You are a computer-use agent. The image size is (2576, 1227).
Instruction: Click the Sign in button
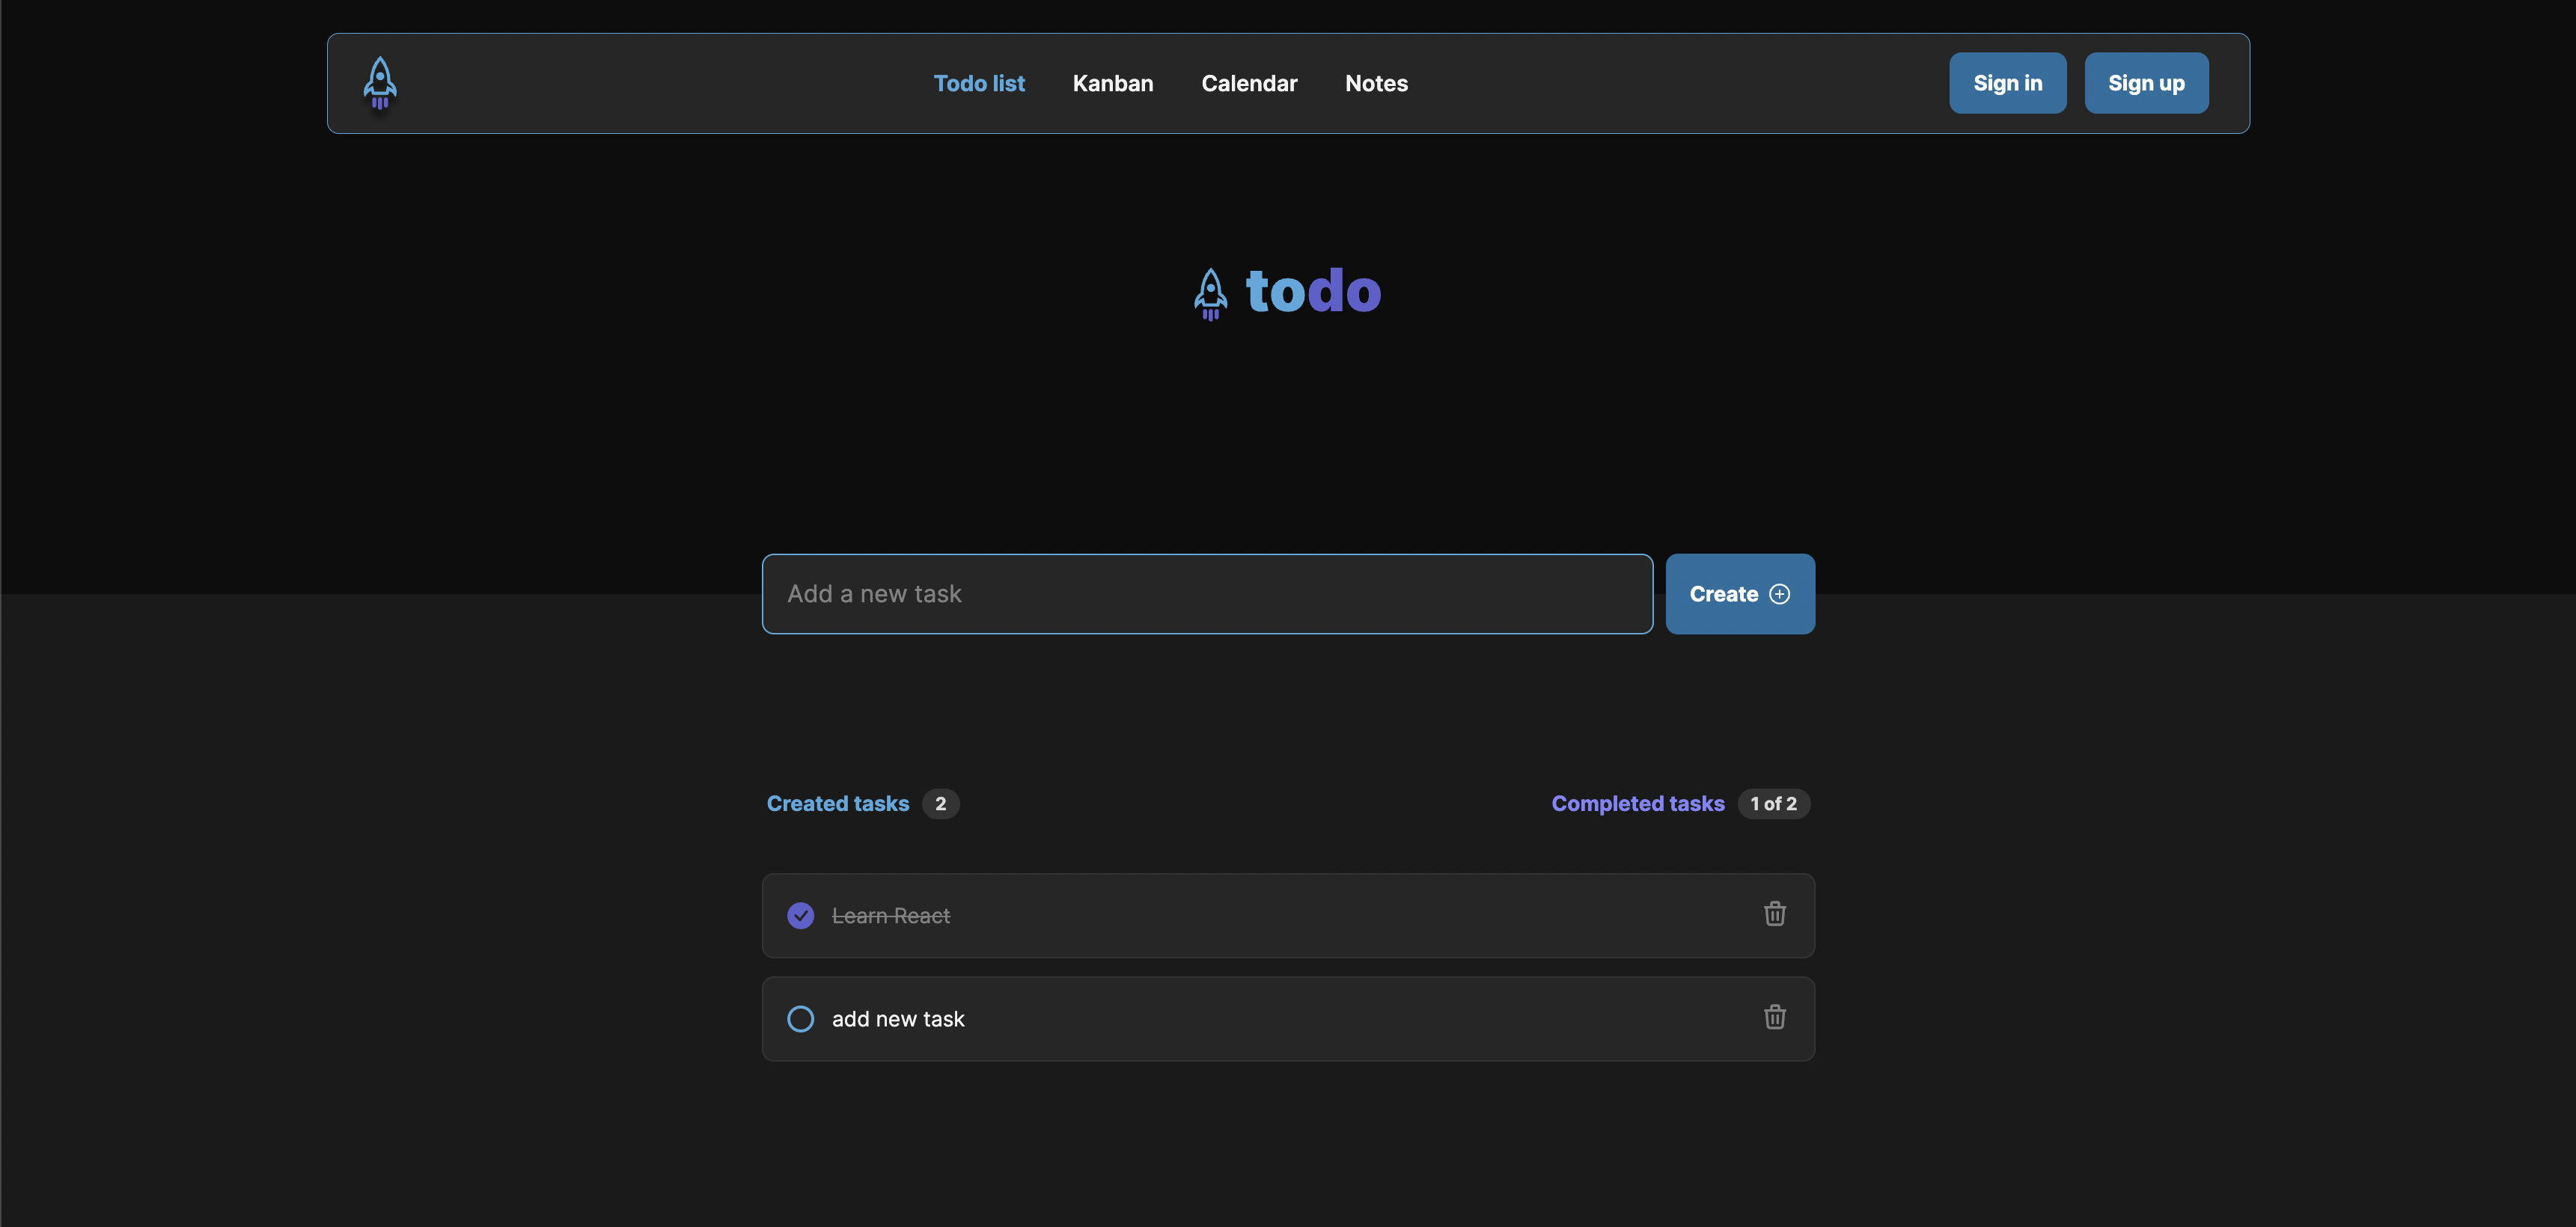(2007, 83)
